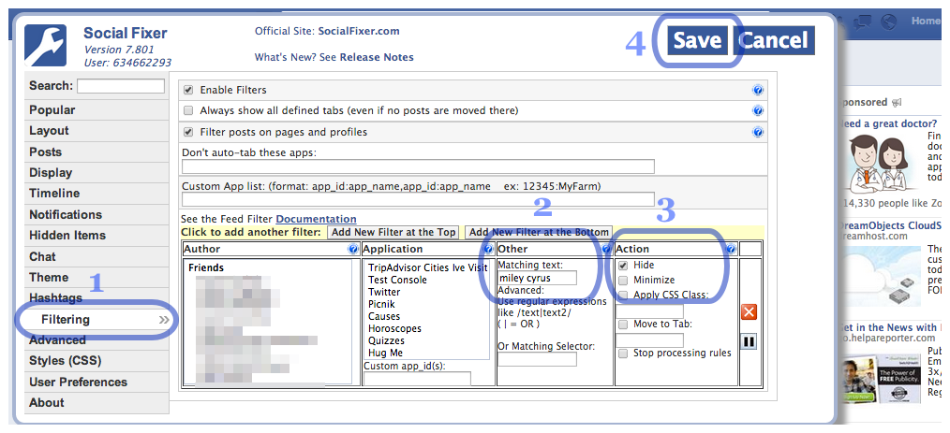This screenshot has height=433, width=950.
Task: Select Twitter in application list
Action: click(x=384, y=292)
